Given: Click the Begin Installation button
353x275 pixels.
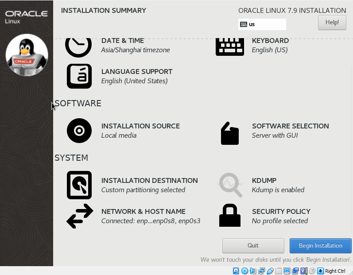Looking at the screenshot, I should tap(320, 245).
